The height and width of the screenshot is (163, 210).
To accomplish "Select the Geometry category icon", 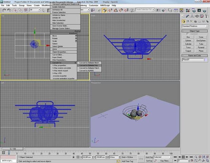I will tap(184, 21).
